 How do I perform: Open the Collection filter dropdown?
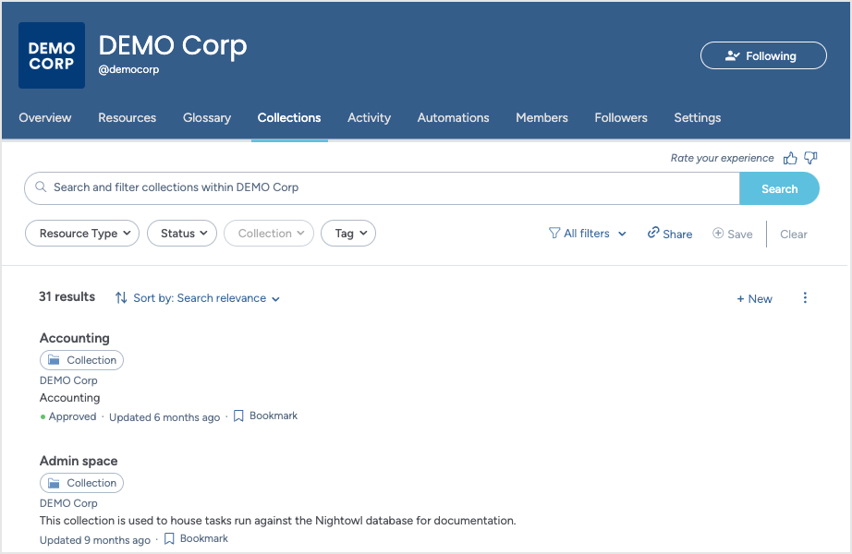pos(269,233)
